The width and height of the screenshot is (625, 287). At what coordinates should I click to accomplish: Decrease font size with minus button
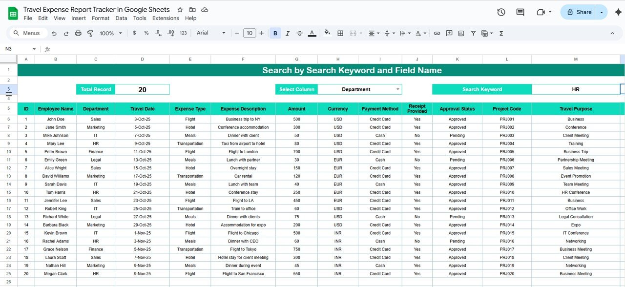tap(237, 33)
